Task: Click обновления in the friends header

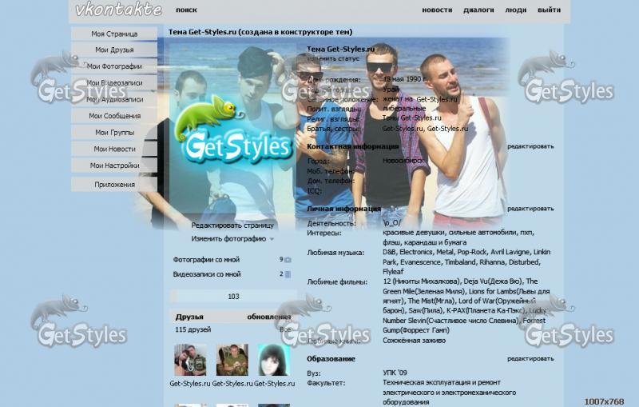Action: click(x=269, y=317)
